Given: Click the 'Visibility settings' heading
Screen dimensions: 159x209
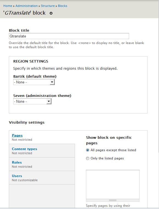Looking at the screenshot, I should [27, 122].
